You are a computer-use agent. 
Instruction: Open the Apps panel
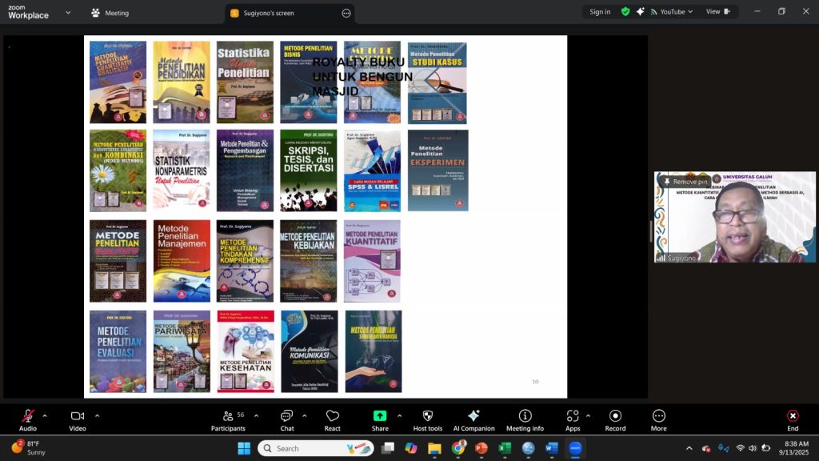tap(572, 419)
